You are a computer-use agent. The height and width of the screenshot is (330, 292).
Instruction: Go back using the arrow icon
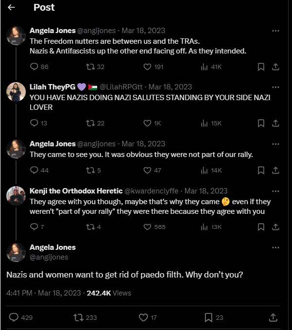[x=11, y=7]
